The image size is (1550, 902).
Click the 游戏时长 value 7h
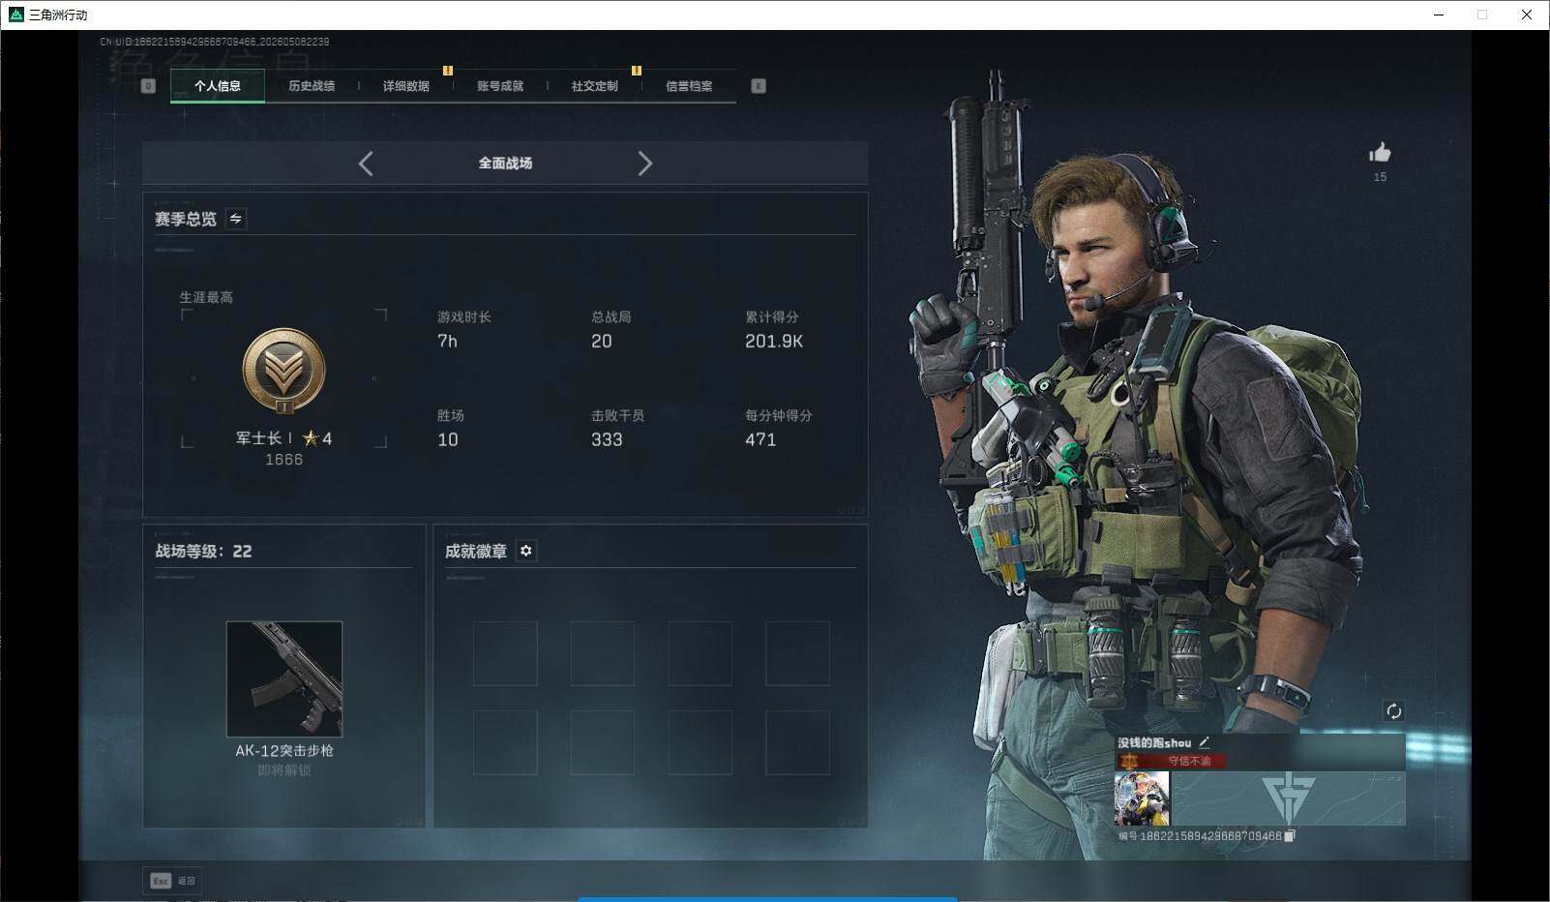(447, 341)
